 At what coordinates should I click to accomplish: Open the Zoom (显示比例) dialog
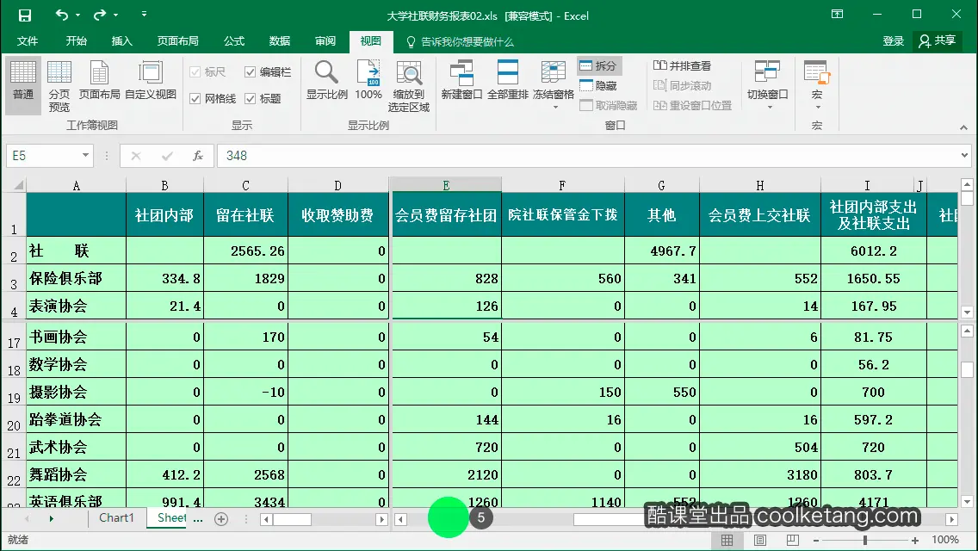click(x=327, y=80)
